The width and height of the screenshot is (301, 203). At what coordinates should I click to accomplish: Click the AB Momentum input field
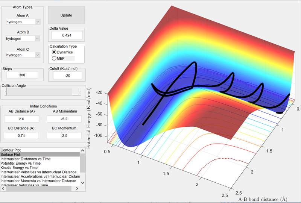[x=64, y=119]
